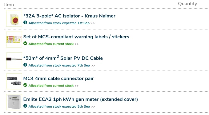Open the 50m of 4mm Solar PV DC Cable title
Image resolution: width=209 pixels, height=115 pixels.
tap(63, 58)
